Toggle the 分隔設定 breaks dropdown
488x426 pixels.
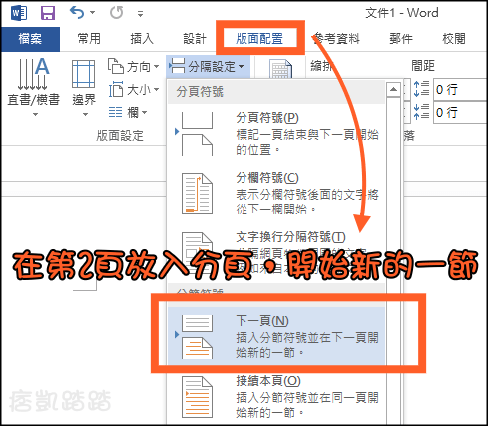click(208, 67)
